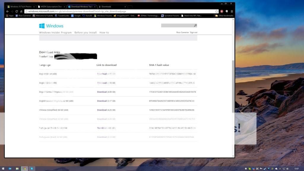Viewport: 304px width, 171px height.
Task: Click the Ross Cameron account link
Action: click(183, 32)
